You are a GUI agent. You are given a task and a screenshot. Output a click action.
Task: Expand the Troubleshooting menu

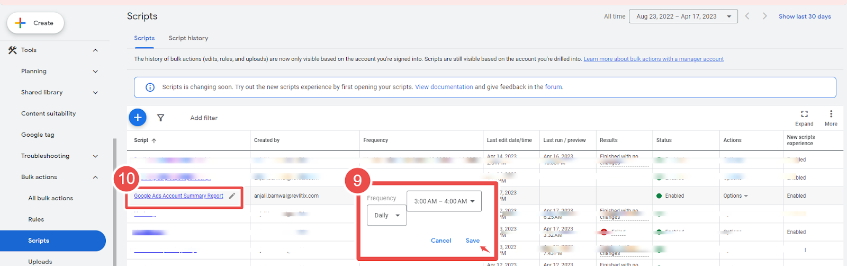pyautogui.click(x=95, y=156)
